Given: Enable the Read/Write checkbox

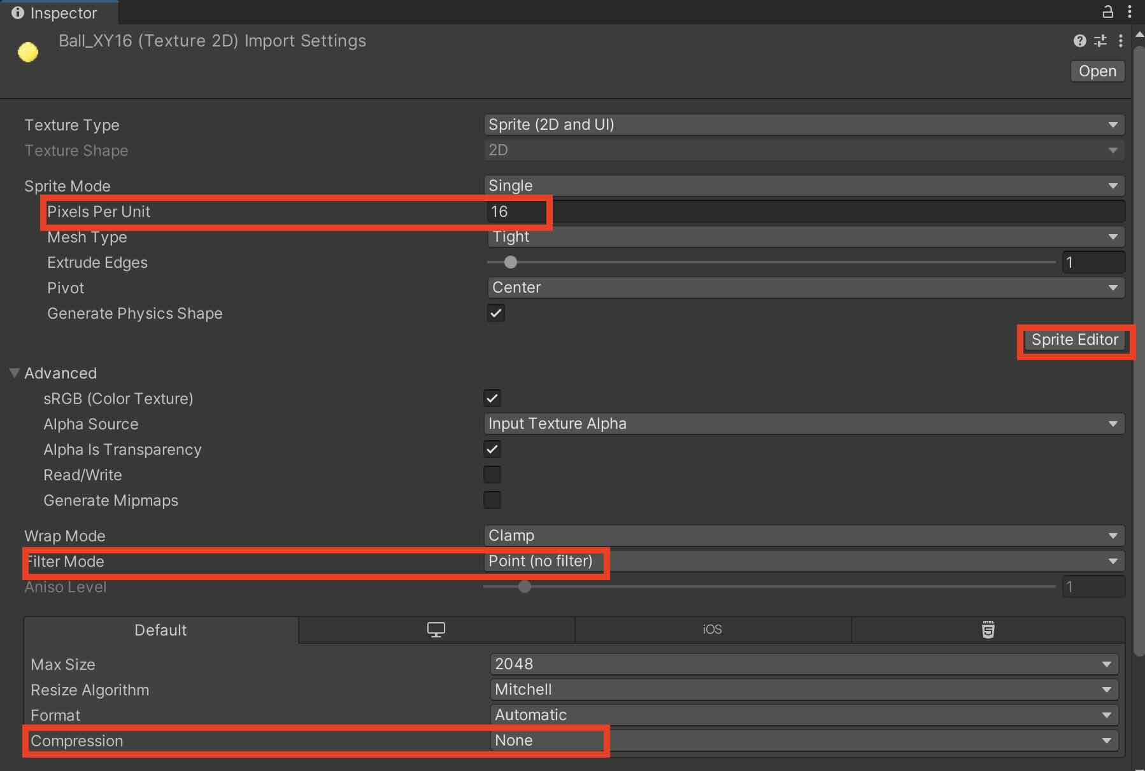Looking at the screenshot, I should coord(492,475).
